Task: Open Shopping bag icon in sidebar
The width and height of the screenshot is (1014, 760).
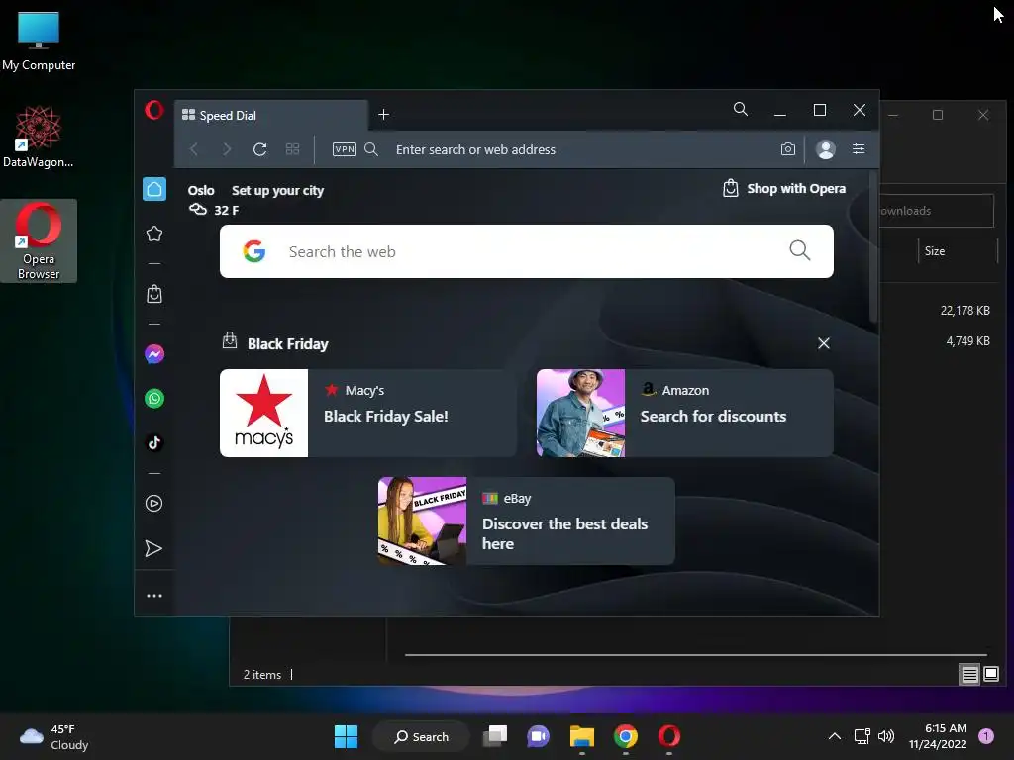Action: tap(153, 294)
